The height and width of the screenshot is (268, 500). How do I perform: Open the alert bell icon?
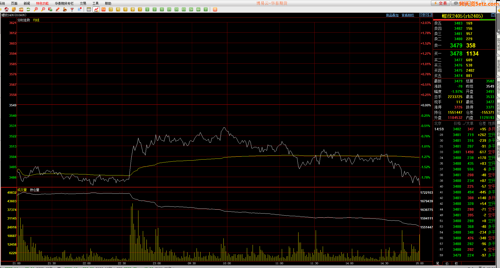point(65,9)
